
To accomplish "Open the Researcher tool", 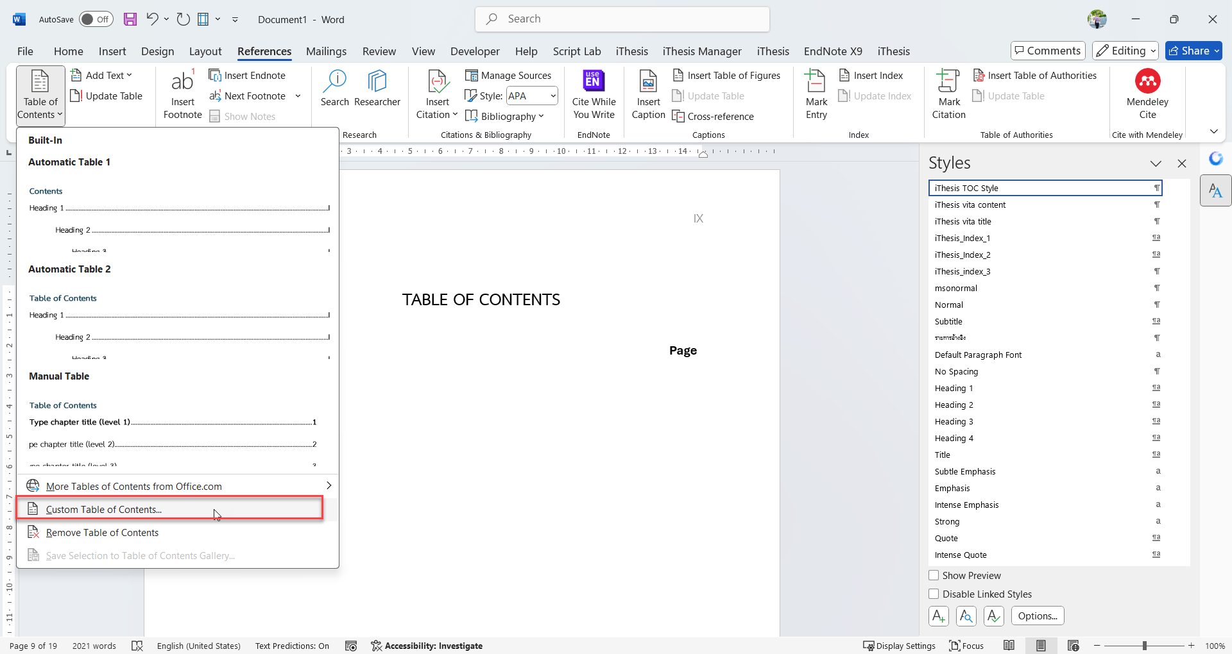I will (x=377, y=88).
